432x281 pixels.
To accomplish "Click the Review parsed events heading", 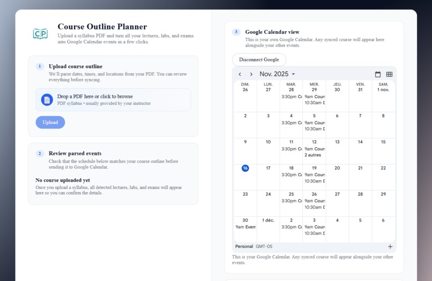I will point(75,153).
